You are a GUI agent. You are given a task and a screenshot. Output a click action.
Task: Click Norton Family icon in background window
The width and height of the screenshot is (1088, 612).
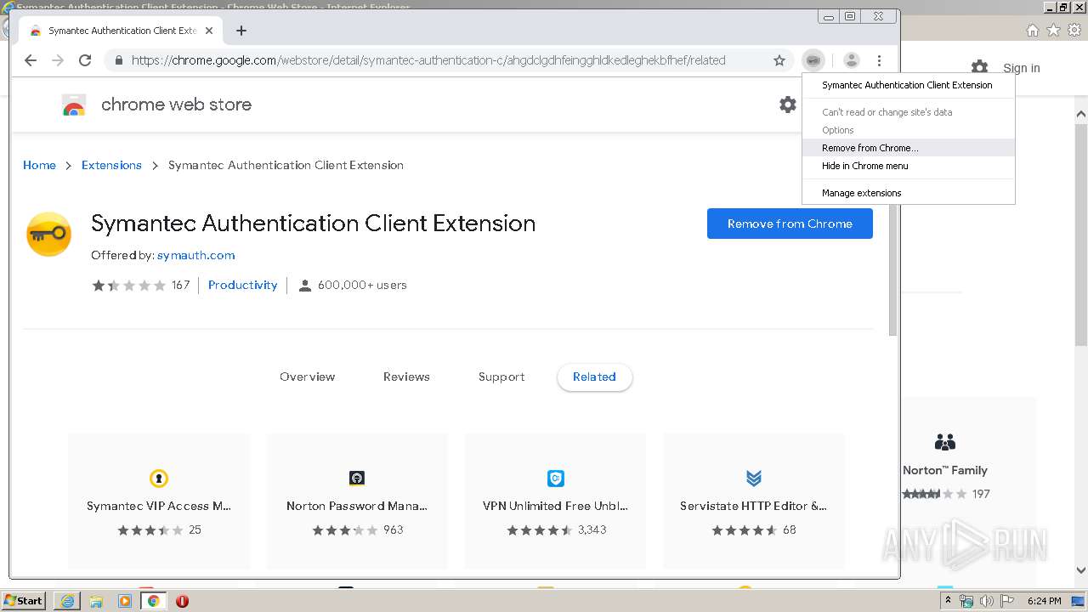coord(944,442)
